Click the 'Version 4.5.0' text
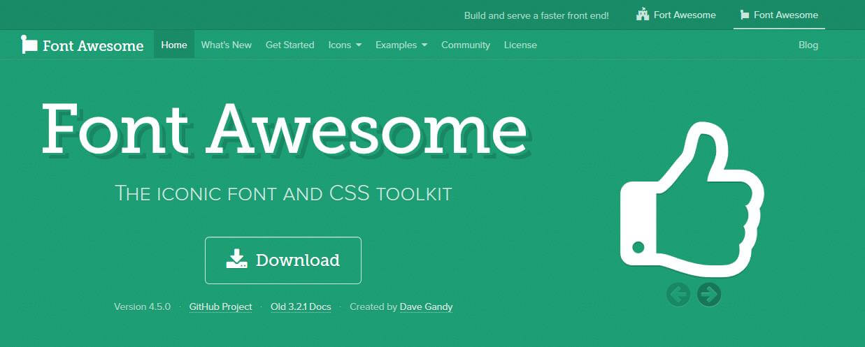The height and width of the screenshot is (347, 865). pos(143,307)
